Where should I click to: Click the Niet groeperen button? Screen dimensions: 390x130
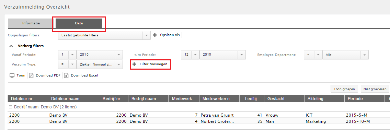(375, 89)
